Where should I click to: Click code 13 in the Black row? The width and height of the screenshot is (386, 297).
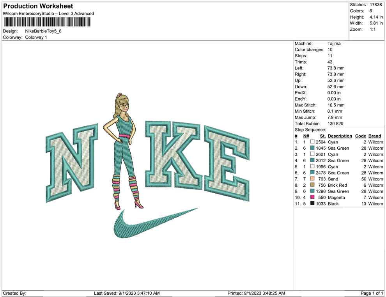[364, 204]
